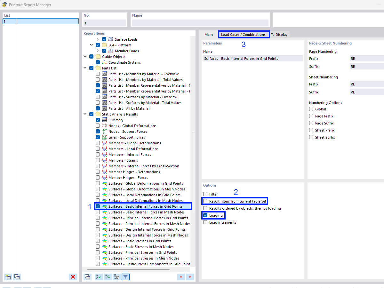The image size is (384, 288).
Task: Deselect report items using the toggle-selection icon
Action: (107, 277)
